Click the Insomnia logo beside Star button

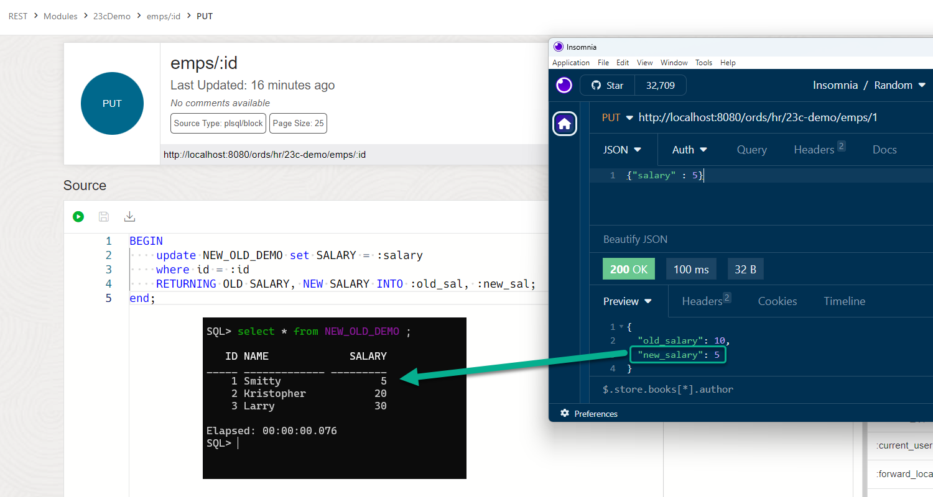[564, 85]
